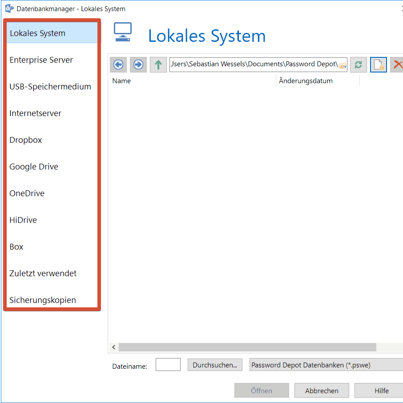The image size is (403, 403).
Task: Click the Durchsuchen... button
Action: point(215,365)
